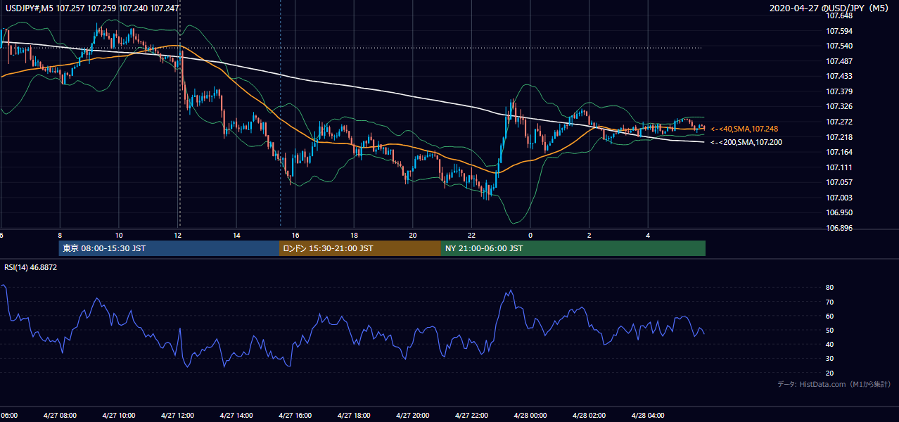Click the RSI 20 level label
This screenshot has width=899, height=422.
point(829,373)
